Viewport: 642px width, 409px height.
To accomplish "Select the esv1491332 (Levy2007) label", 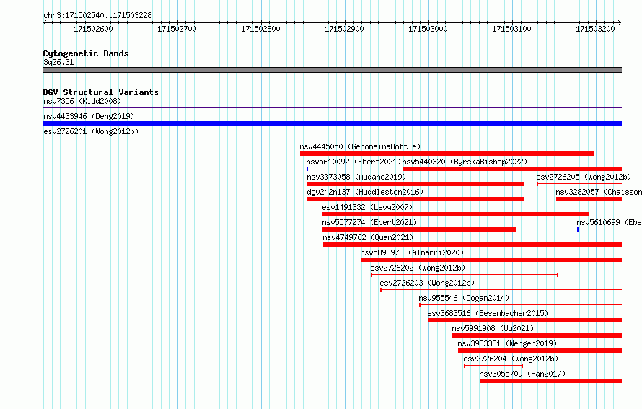I will (x=367, y=207).
